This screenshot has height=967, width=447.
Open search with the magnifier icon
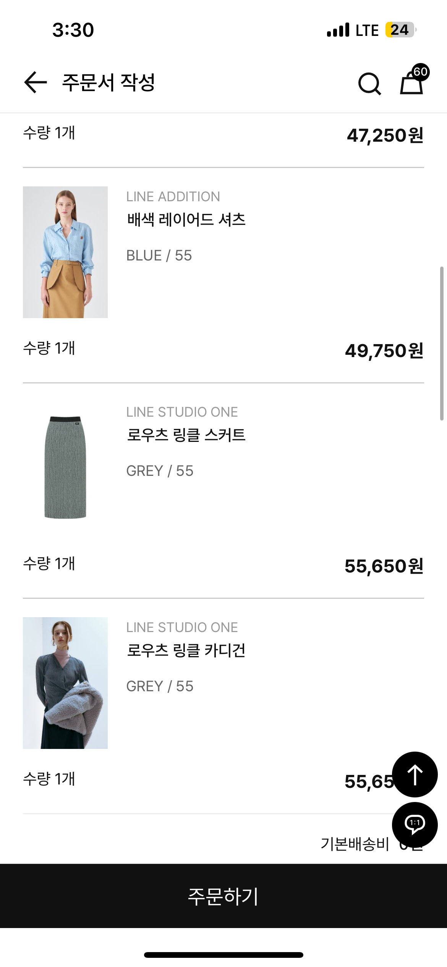[x=369, y=83]
